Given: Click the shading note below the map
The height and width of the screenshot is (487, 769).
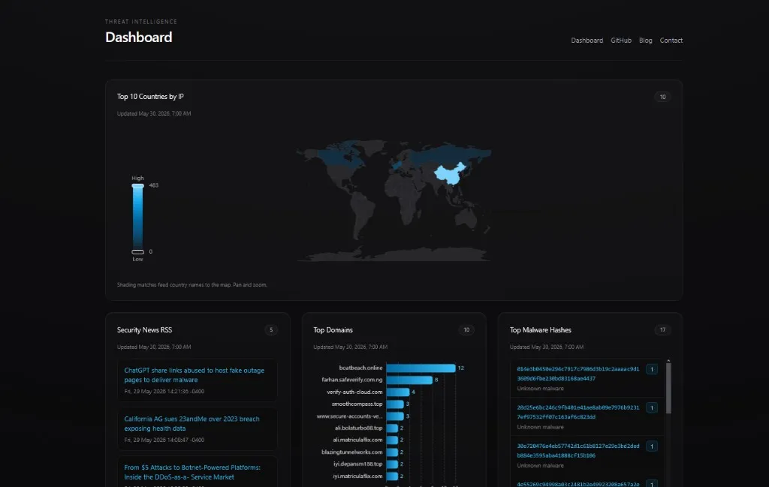Looking at the screenshot, I should [x=191, y=284].
